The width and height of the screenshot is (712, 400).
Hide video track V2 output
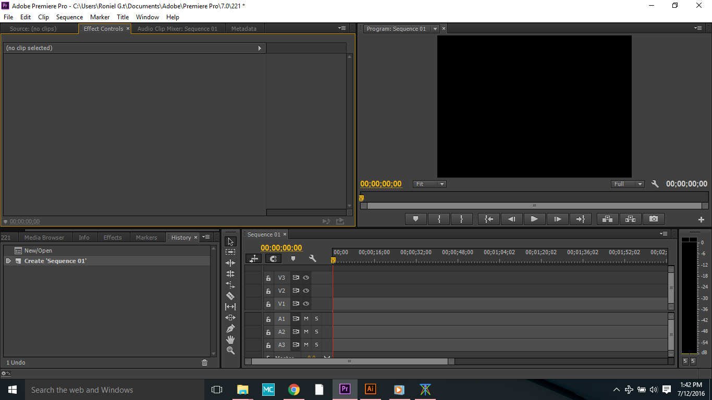pyautogui.click(x=306, y=291)
